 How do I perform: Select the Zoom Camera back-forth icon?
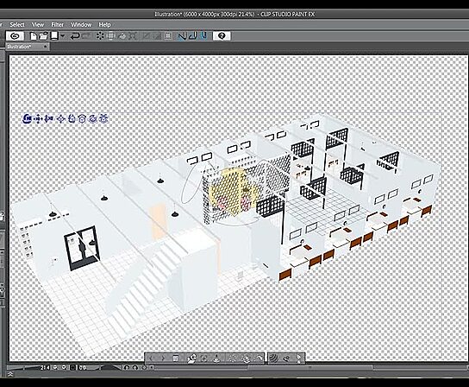click(x=48, y=118)
